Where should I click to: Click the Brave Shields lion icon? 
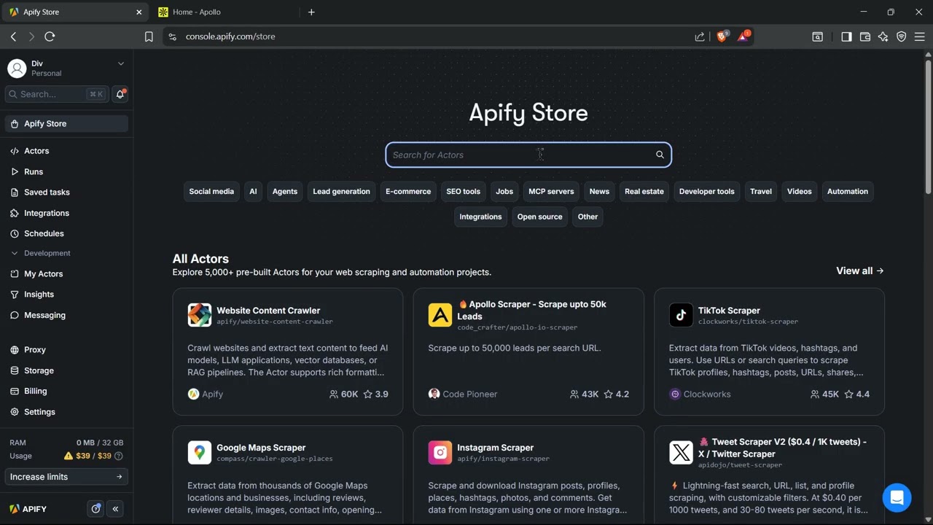[x=722, y=36]
